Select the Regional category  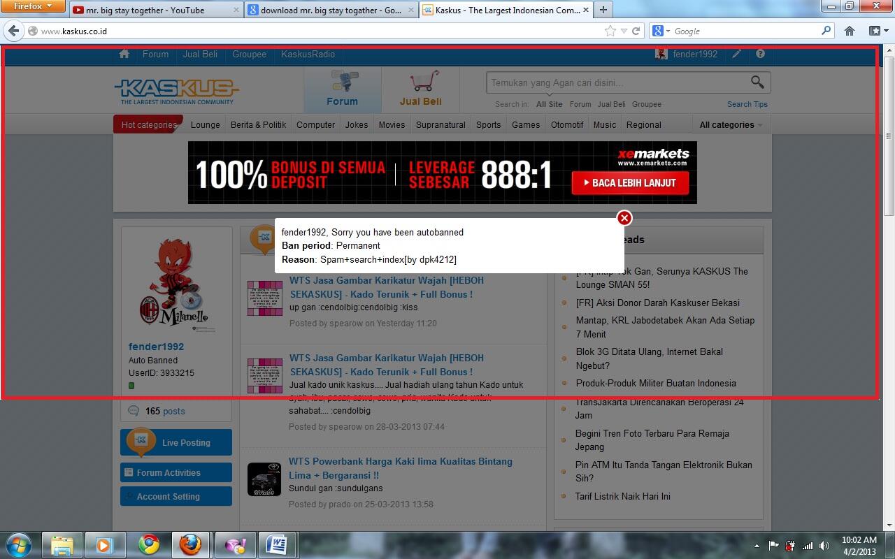click(x=644, y=124)
